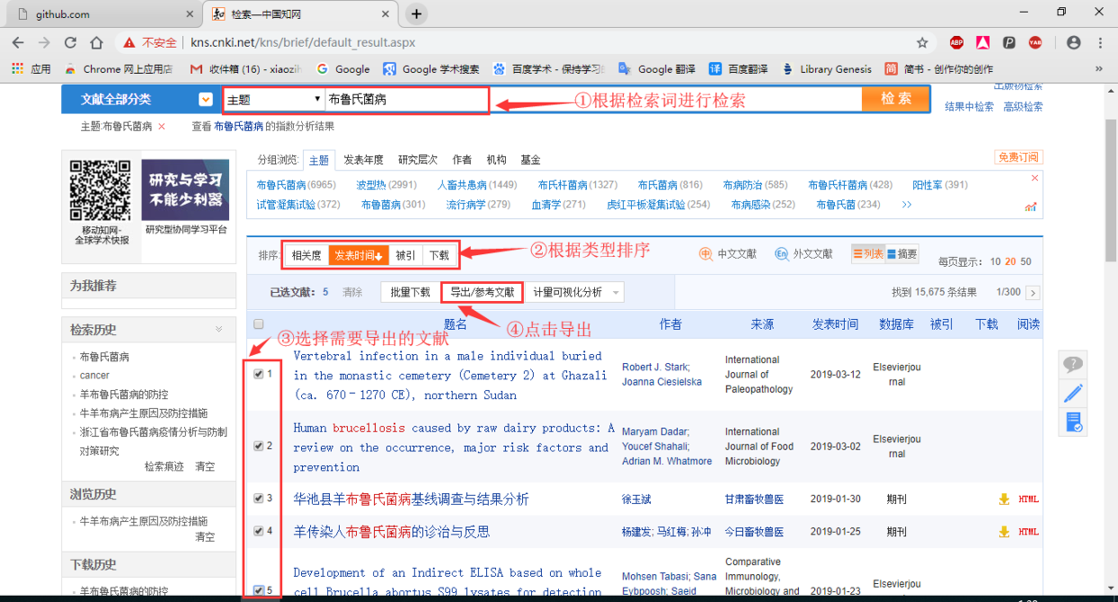The width and height of the screenshot is (1118, 602).
Task: Select the 发表年度 group tab
Action: (x=363, y=160)
